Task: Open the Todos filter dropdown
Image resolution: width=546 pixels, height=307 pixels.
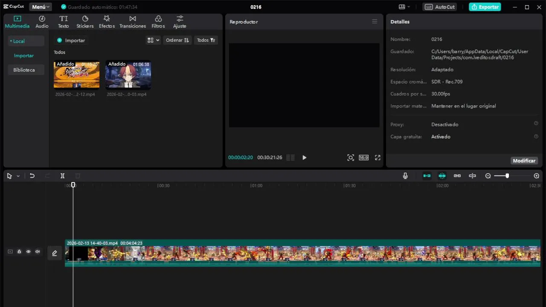Action: [x=206, y=40]
